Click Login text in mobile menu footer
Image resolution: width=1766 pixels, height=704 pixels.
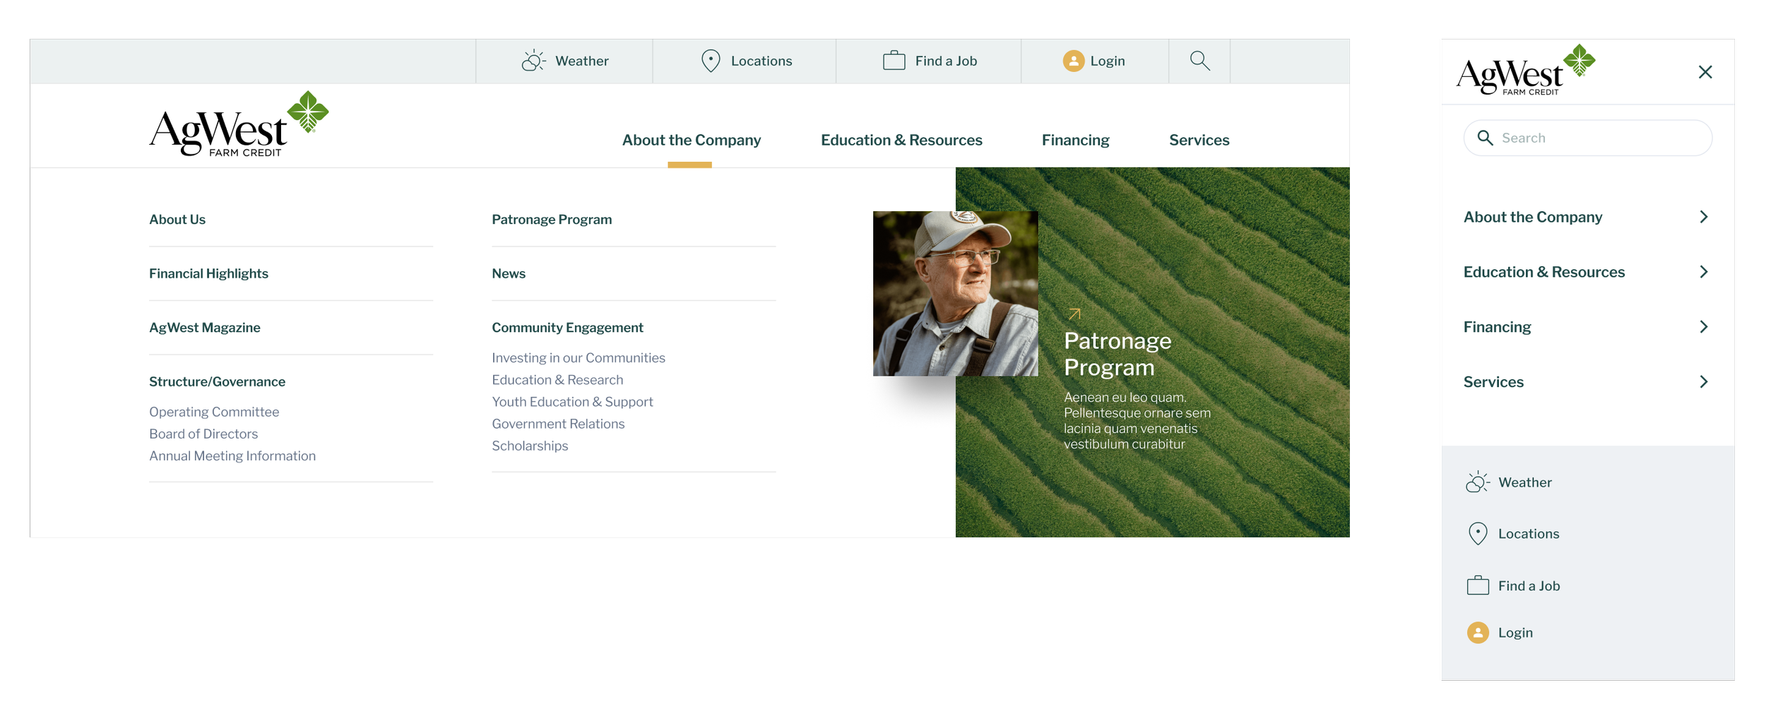point(1515,633)
